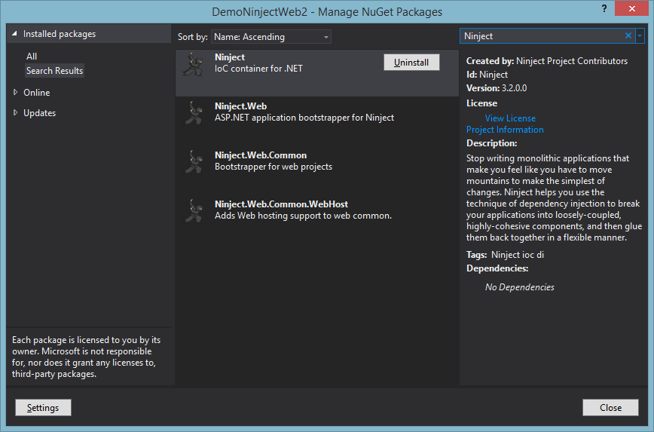Open the Project Information link

tap(505, 130)
